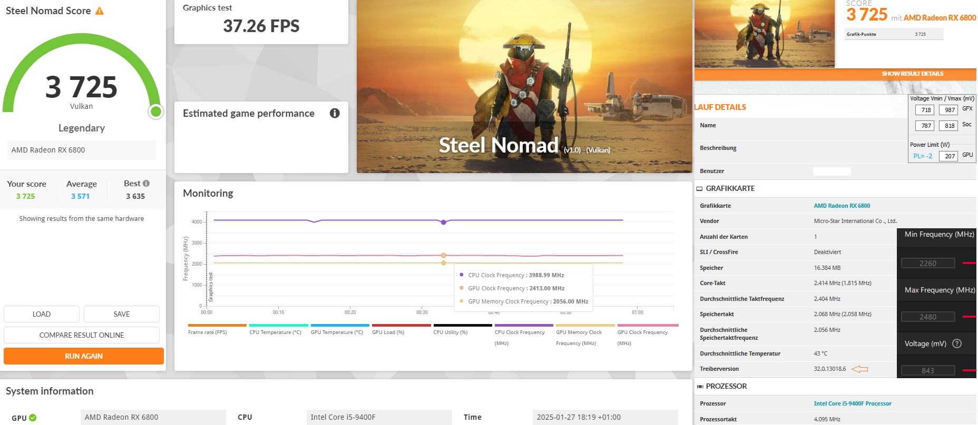
Task: Click the Min Frequency red slider
Action: (969, 263)
